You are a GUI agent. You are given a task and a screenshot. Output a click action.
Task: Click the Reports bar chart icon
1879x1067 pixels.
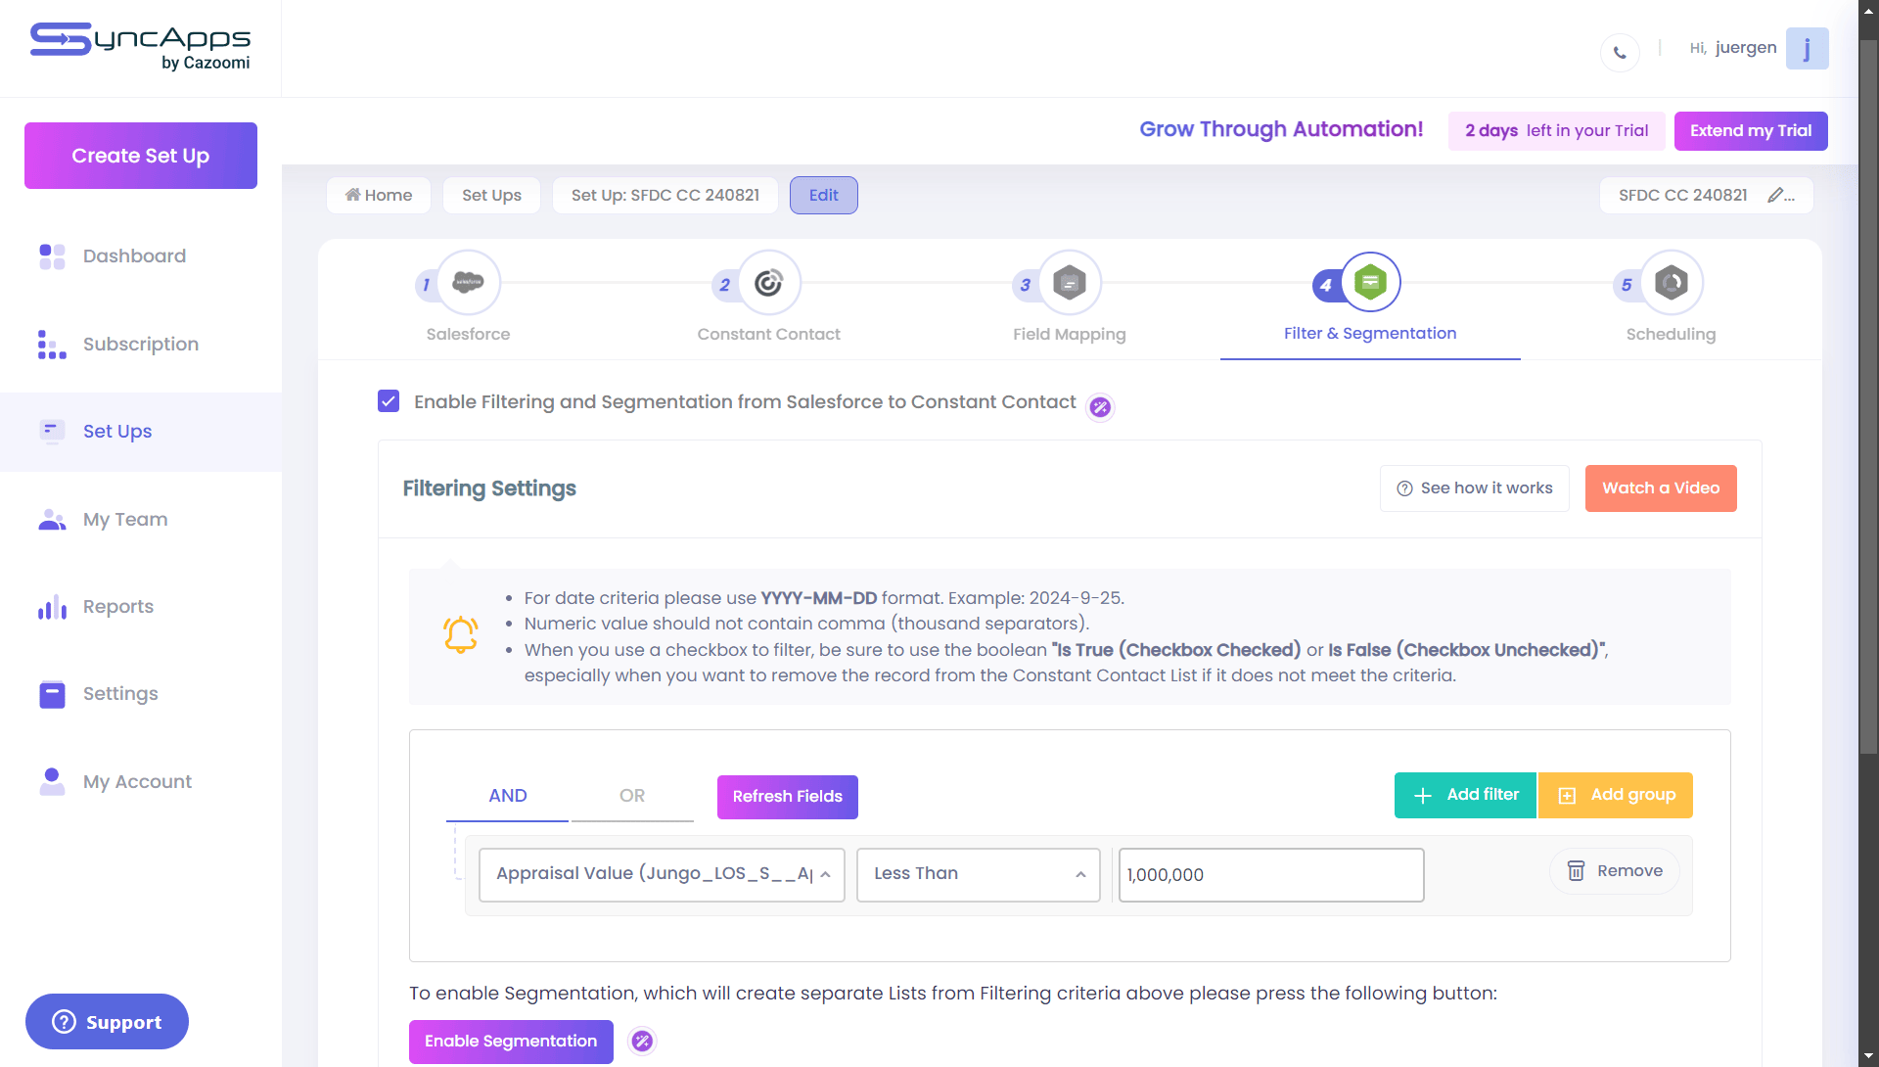52,607
